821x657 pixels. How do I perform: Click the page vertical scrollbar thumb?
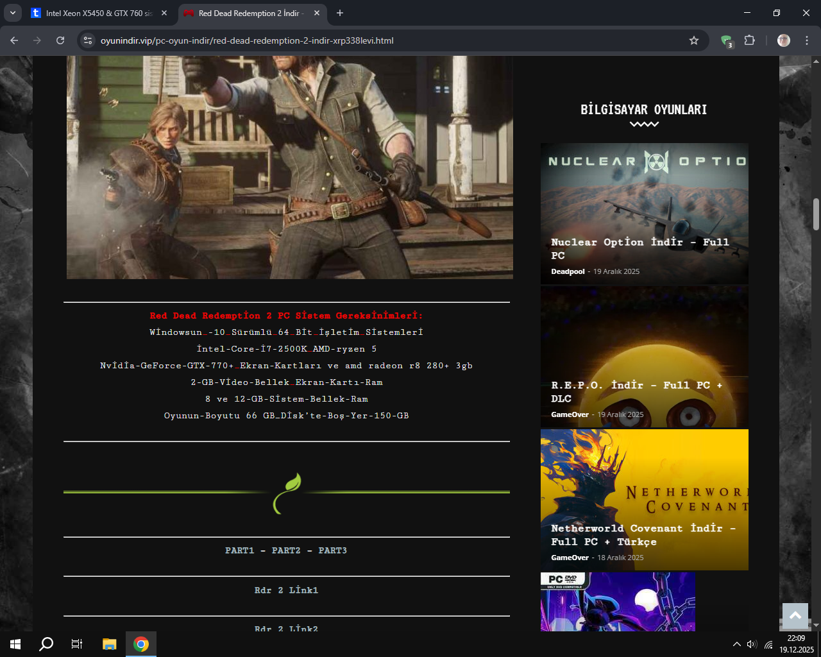816,214
